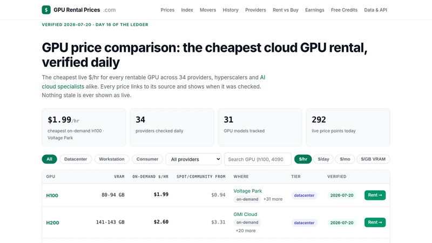Click the 80-94 GB VRAM cell
This screenshot has height=243, width=432.
tap(113, 195)
